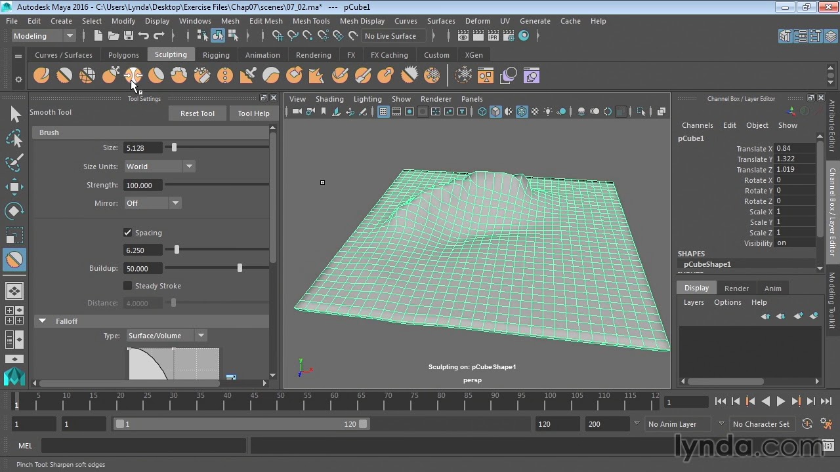The width and height of the screenshot is (840, 472).
Task: Click the Buildup slider handle
Action: click(240, 268)
